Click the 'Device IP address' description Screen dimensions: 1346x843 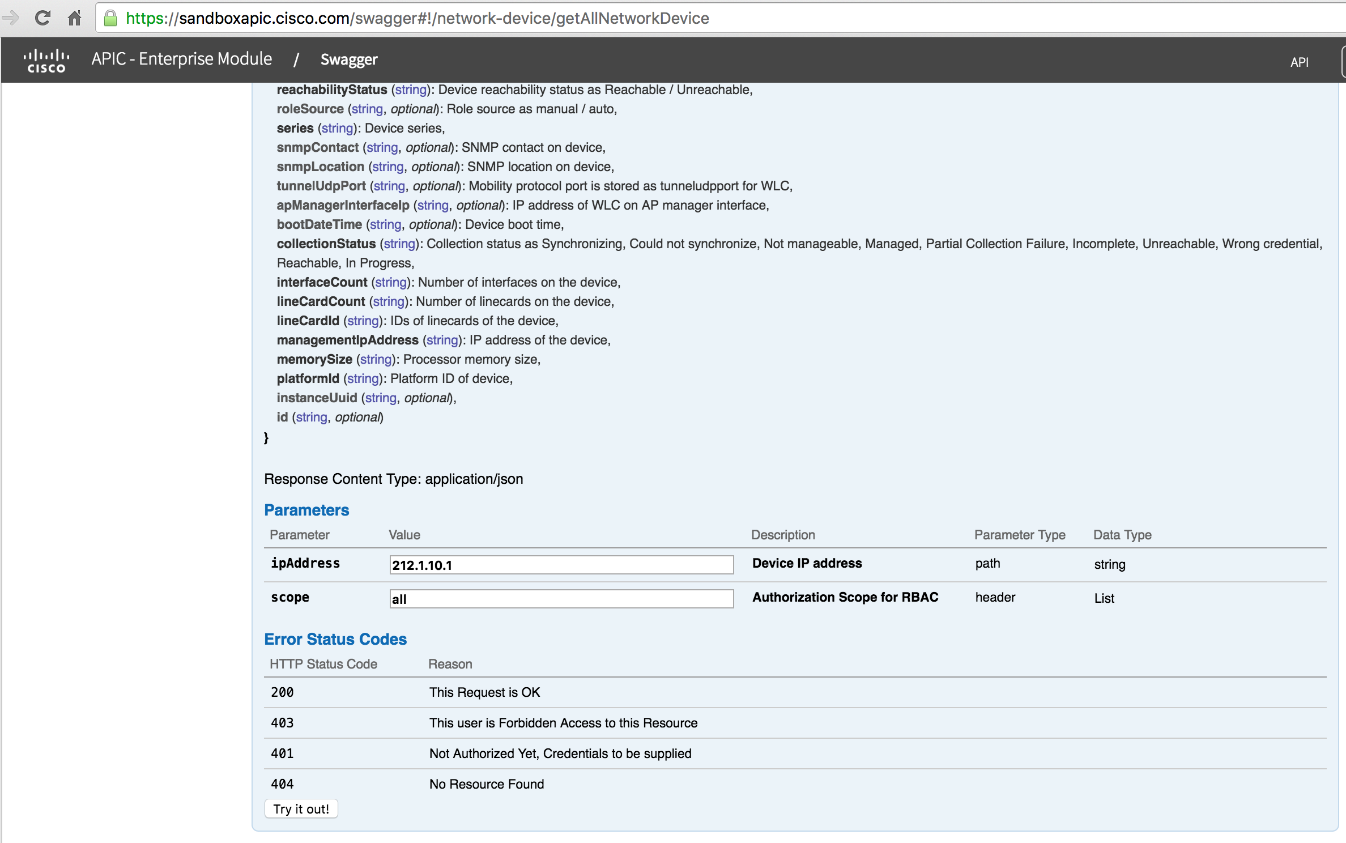[807, 563]
